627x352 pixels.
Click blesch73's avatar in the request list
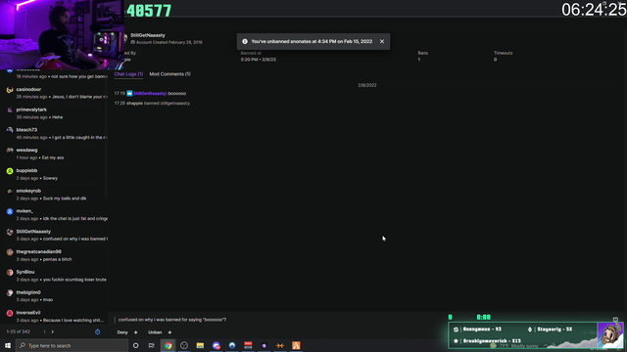10,130
